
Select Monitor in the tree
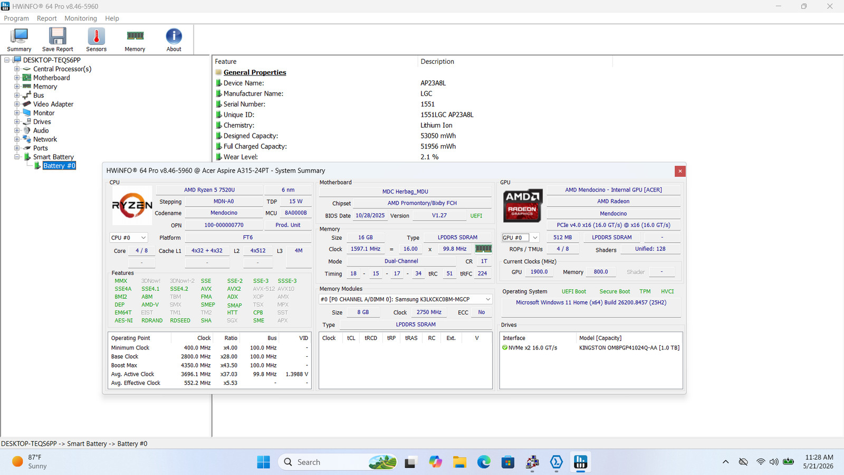click(44, 113)
